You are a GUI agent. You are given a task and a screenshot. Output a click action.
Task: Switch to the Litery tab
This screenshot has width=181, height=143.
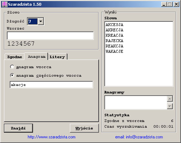[57, 57]
